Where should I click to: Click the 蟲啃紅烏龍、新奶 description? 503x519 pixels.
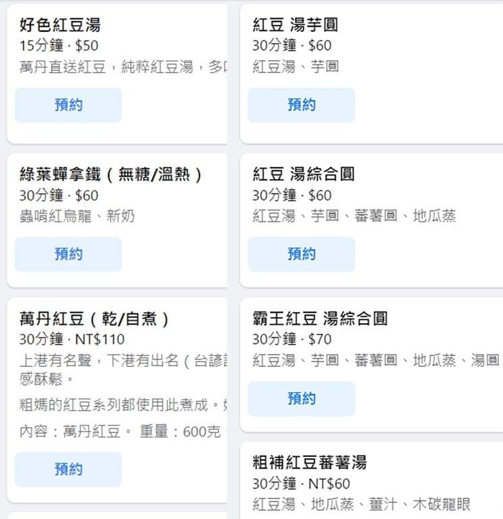click(x=77, y=216)
